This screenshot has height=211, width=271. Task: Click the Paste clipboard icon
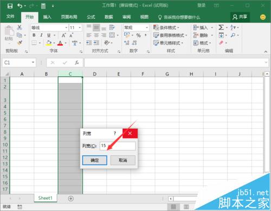pos(9,30)
